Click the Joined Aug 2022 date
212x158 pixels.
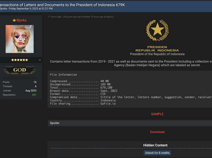pyautogui.click(x=31, y=91)
